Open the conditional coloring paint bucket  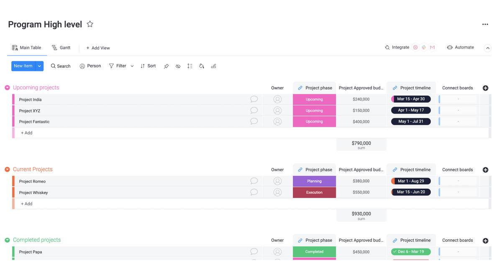[202, 66]
